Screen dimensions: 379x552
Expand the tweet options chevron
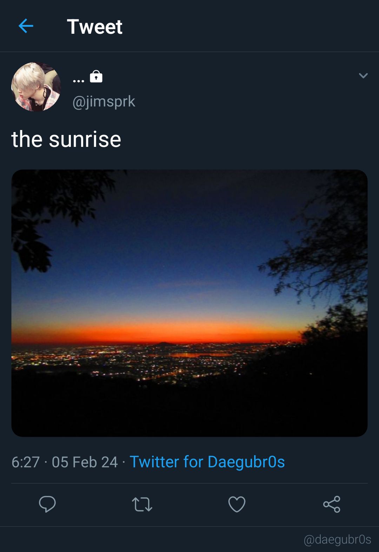pos(363,76)
